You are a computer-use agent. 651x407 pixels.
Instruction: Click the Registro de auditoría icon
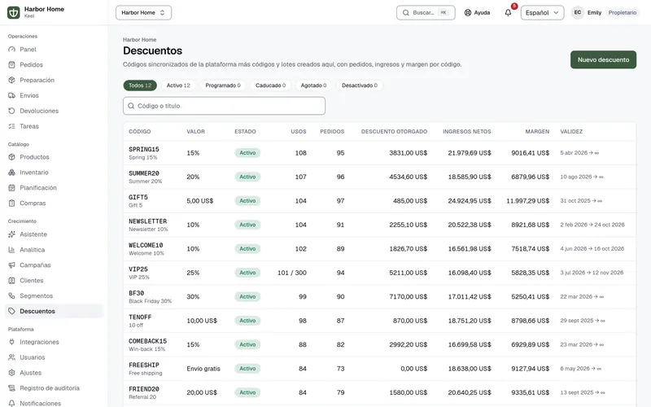click(11, 388)
